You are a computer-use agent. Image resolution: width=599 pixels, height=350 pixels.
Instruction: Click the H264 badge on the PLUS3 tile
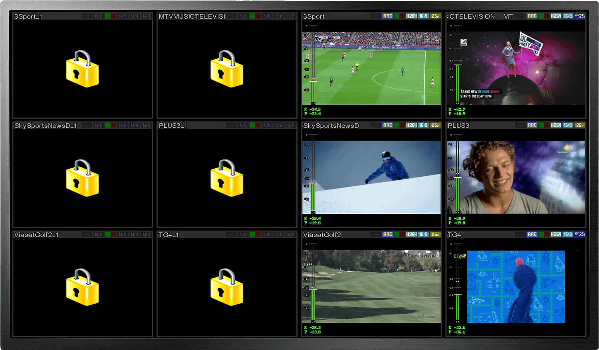point(556,125)
